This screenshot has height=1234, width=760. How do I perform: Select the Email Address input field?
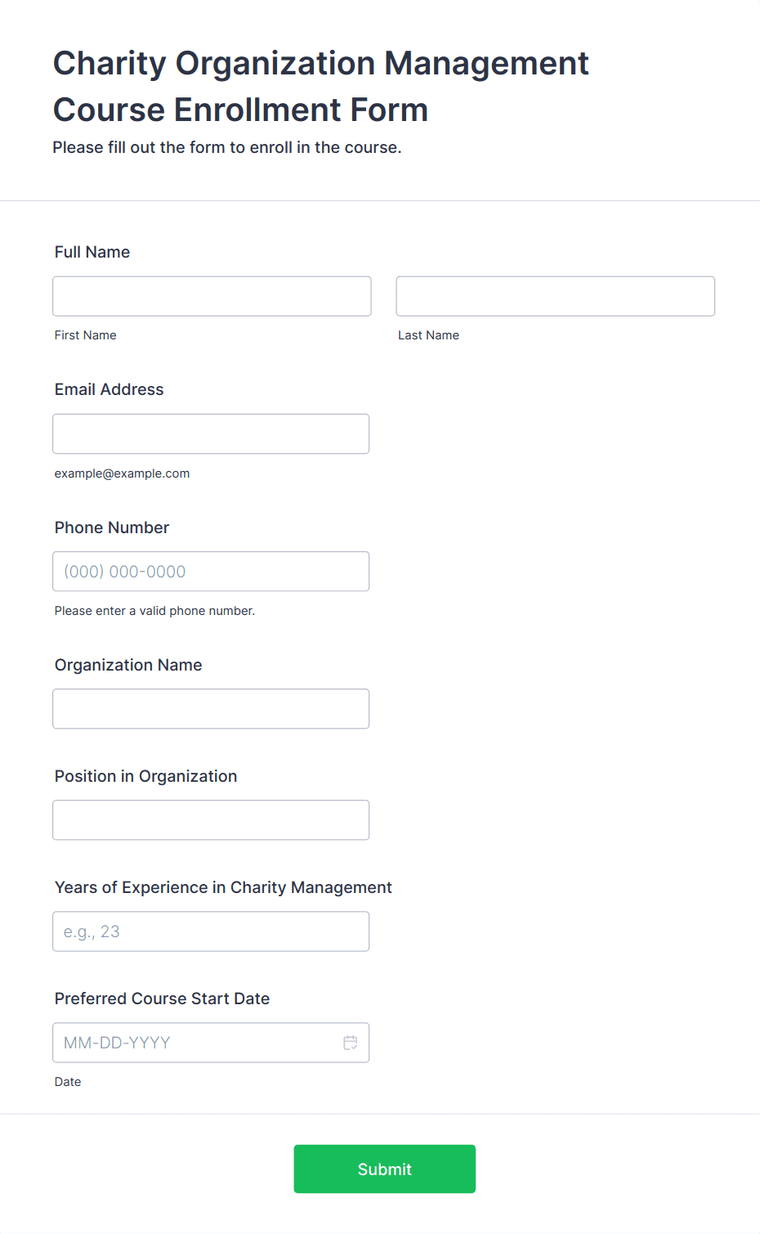[x=211, y=433]
